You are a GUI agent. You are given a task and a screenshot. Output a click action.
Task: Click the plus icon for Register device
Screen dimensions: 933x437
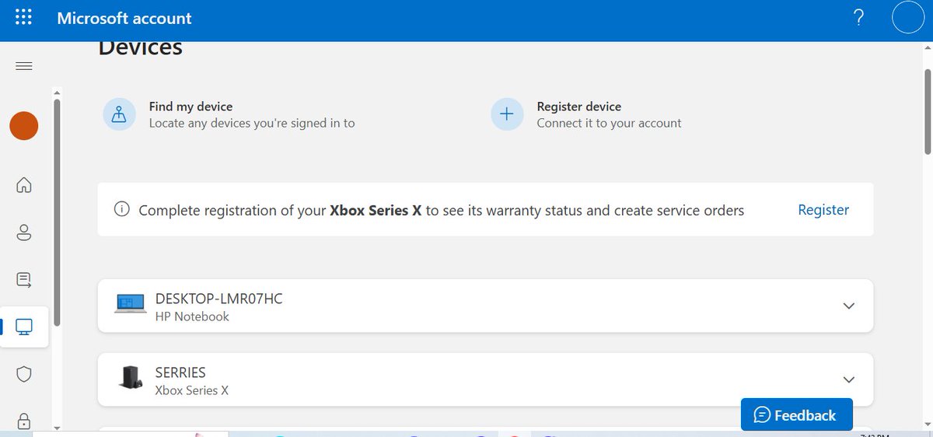507,114
